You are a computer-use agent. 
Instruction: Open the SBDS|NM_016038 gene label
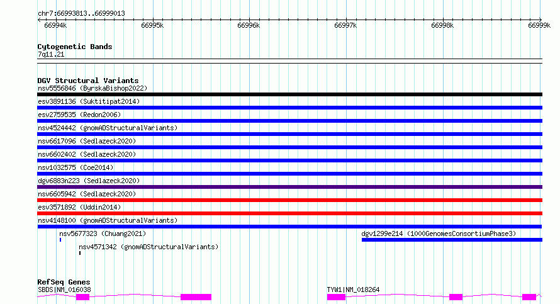pyautogui.click(x=64, y=290)
